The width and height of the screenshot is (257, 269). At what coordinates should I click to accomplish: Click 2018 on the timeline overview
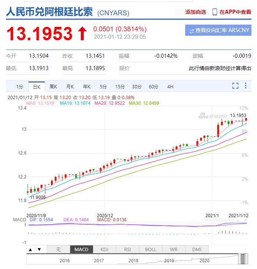tap(134, 261)
